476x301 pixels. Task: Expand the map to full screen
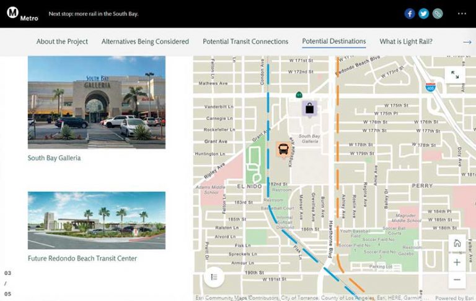point(455,75)
